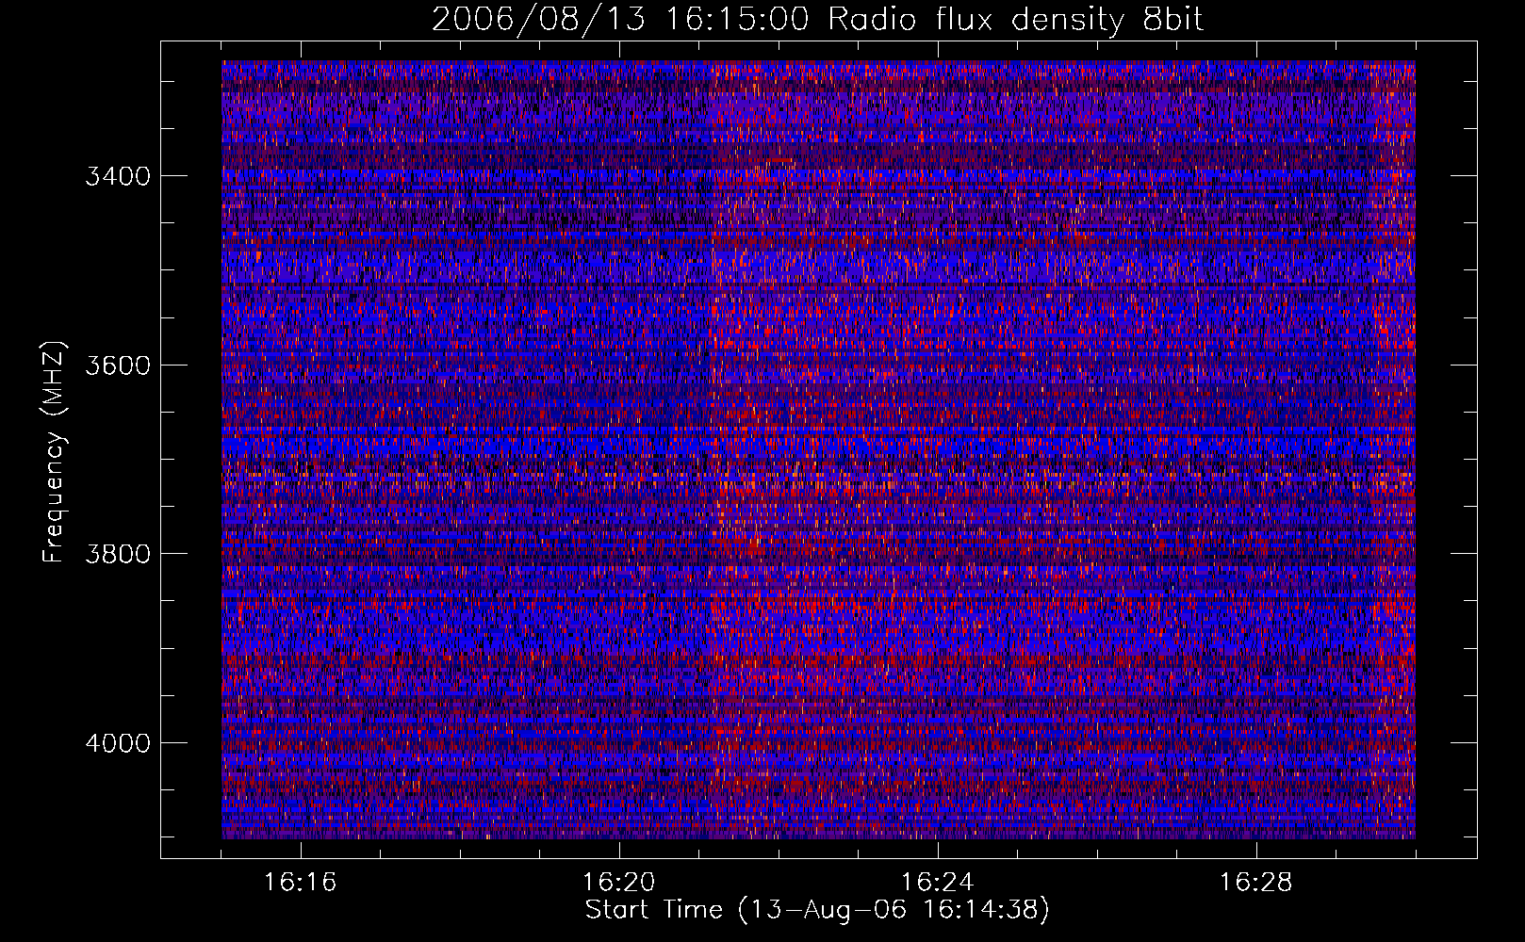Click the 'Frequency (MHZ)' y-axis label

54,452
